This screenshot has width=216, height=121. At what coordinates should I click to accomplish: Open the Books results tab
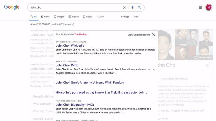pyautogui.click(x=88, y=17)
